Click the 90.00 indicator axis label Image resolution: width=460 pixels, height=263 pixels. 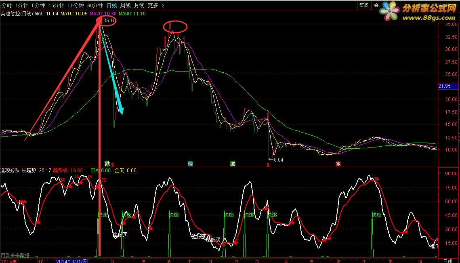tap(451, 173)
